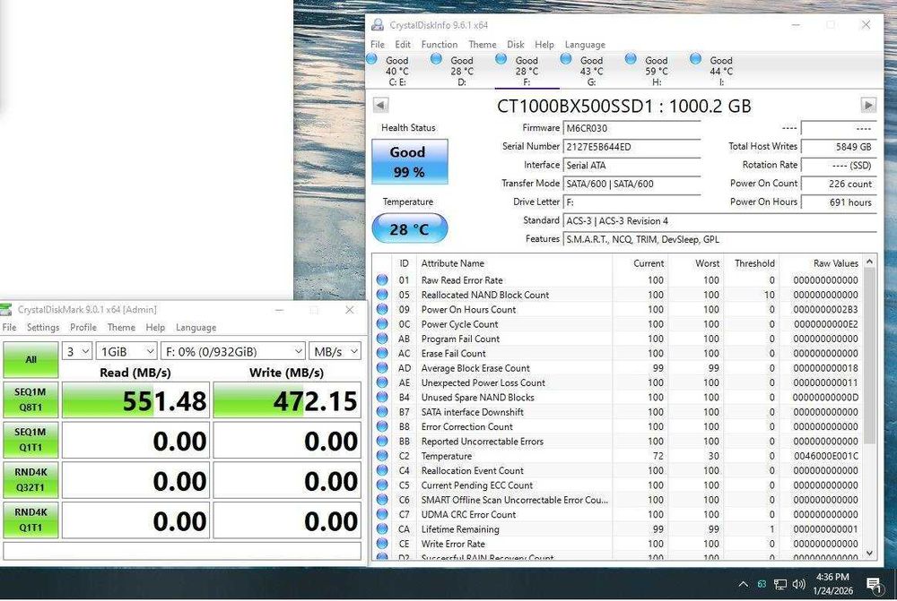This screenshot has width=897, height=601.
Task: Select the F: disk status orb
Action: 501,58
